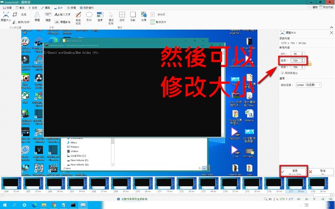Choose Title Frame (標題影格) tool
335x209 pixels.
pyautogui.click(x=62, y=22)
